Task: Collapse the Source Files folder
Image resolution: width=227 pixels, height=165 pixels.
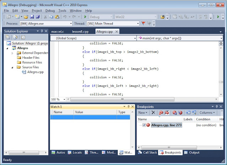Action: (12, 67)
